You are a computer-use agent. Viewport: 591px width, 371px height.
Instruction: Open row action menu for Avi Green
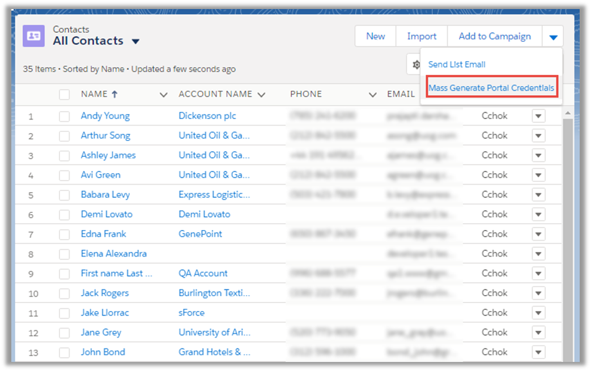(538, 175)
